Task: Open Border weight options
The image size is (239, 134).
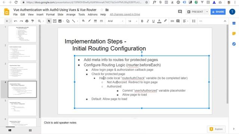Action: [96, 21]
